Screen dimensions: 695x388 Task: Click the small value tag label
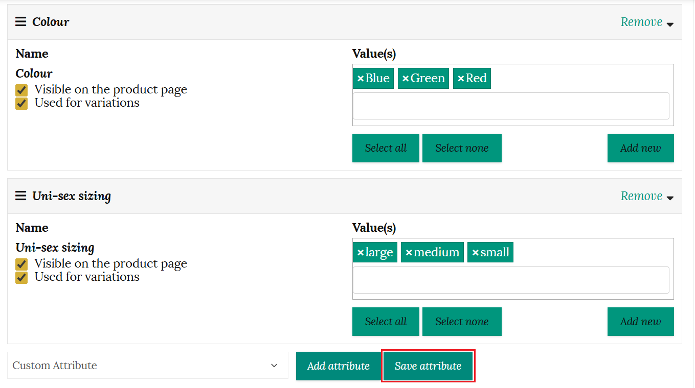[495, 253]
